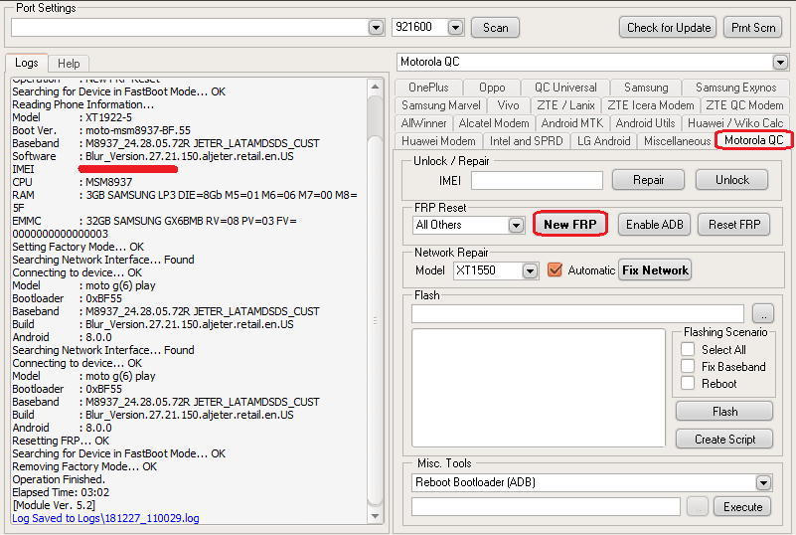Enable the Reboot checkbox
The image size is (796, 535).
(x=688, y=383)
